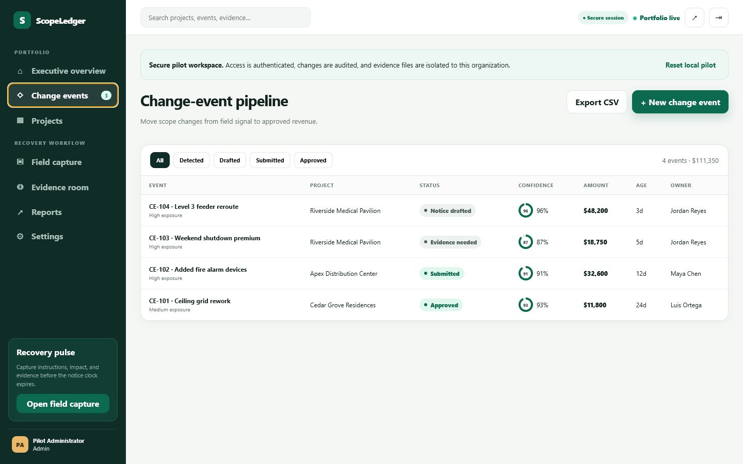Click the Field capture sidebar icon
Image resolution: width=743 pixels, height=464 pixels.
20,162
